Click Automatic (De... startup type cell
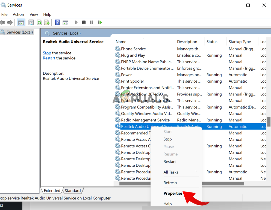This screenshot has height=210, width=271. pos(242,107)
